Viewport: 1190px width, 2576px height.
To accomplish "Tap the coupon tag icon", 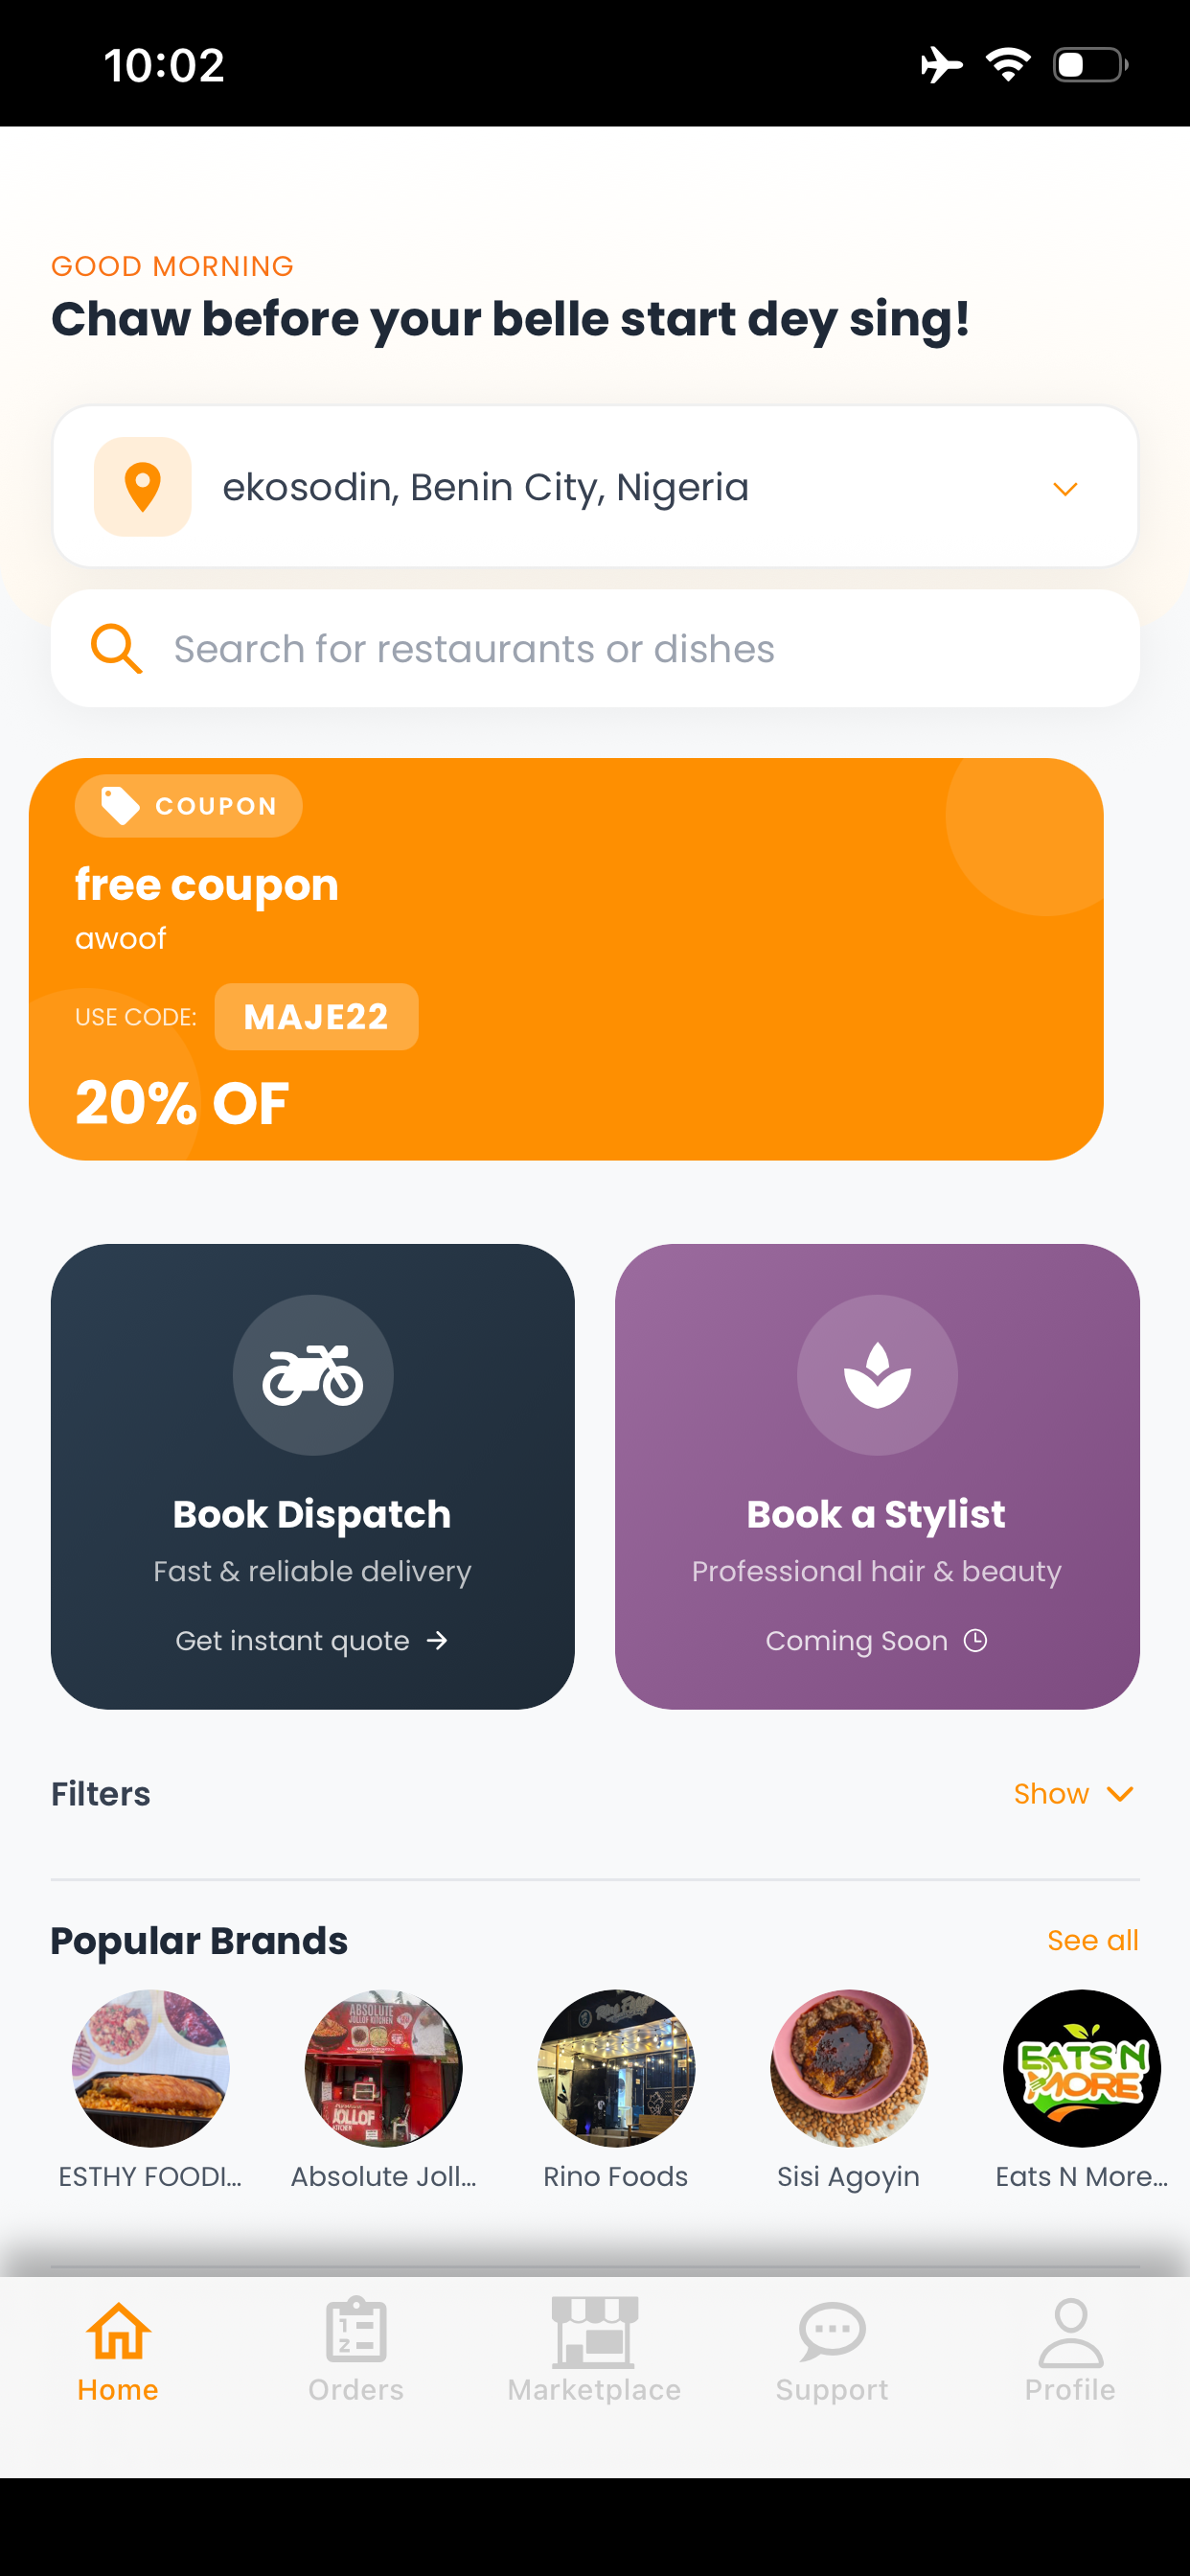I will 121,806.
